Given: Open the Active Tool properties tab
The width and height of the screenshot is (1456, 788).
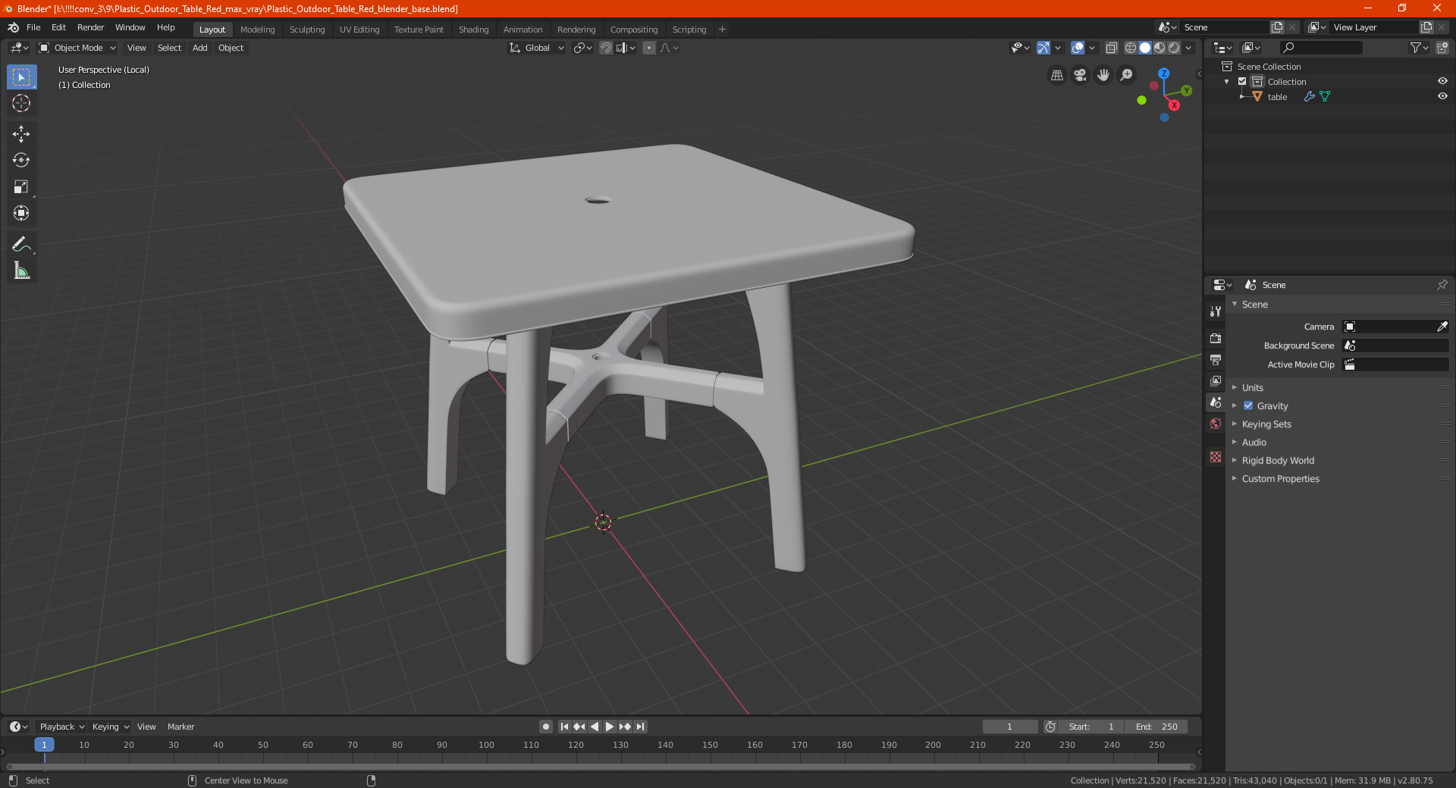Looking at the screenshot, I should (1216, 311).
